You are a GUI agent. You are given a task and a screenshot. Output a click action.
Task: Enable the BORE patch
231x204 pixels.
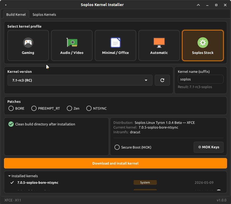(x=16, y=108)
